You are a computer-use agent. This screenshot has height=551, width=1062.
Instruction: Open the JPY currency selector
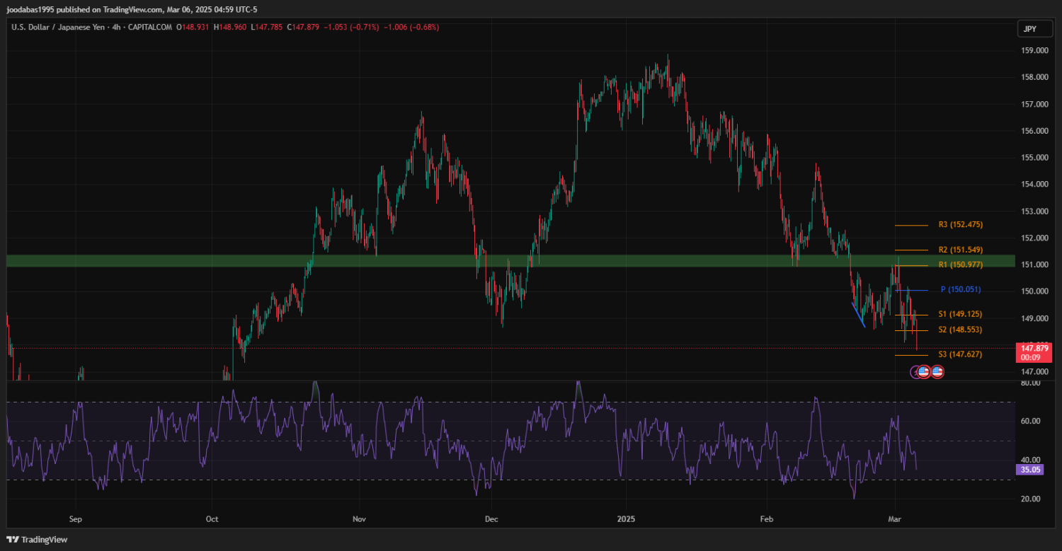pyautogui.click(x=1029, y=29)
